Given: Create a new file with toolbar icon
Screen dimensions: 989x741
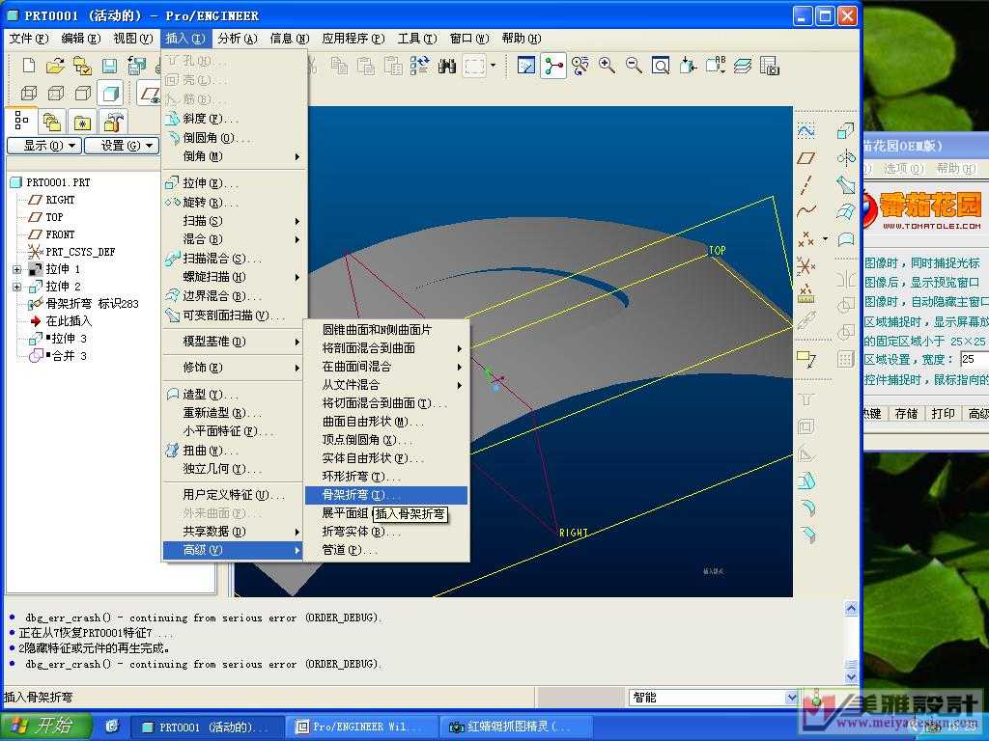Looking at the screenshot, I should click(28, 66).
